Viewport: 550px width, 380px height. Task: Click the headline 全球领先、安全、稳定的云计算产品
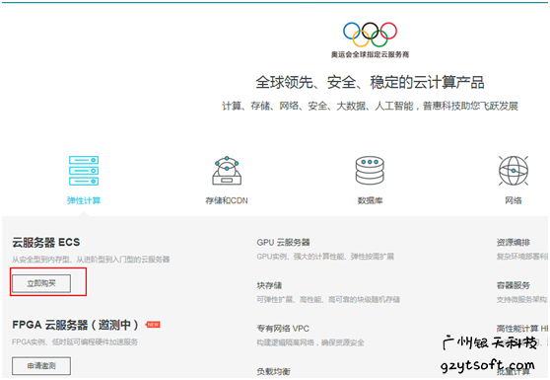click(370, 83)
